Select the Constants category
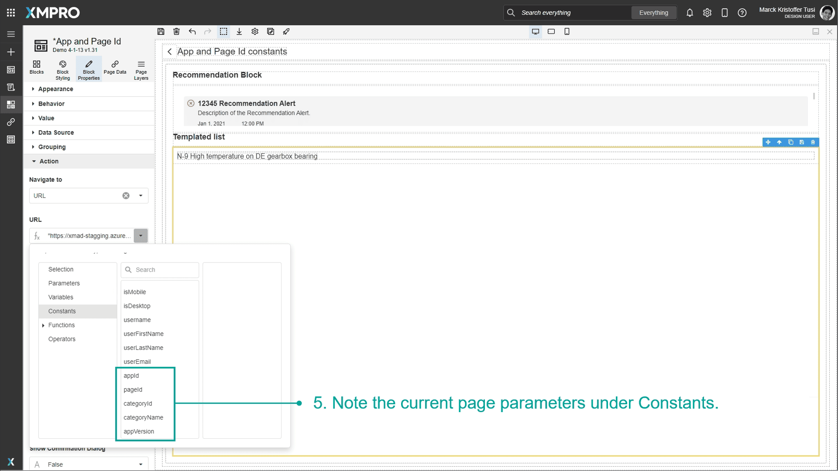 tap(62, 311)
